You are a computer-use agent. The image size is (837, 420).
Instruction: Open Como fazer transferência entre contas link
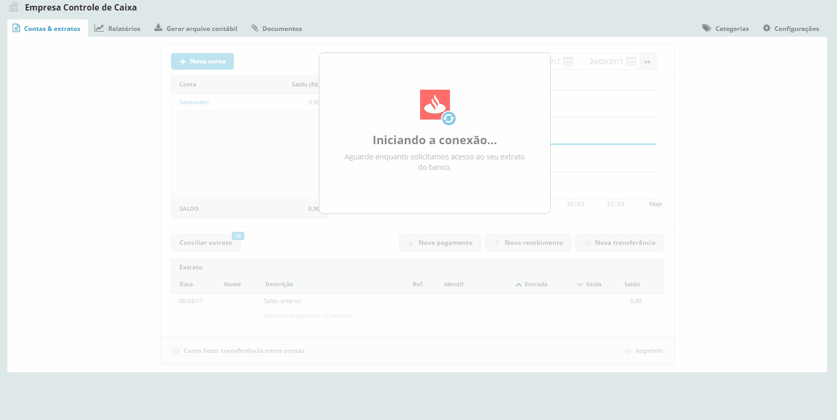pyautogui.click(x=244, y=351)
